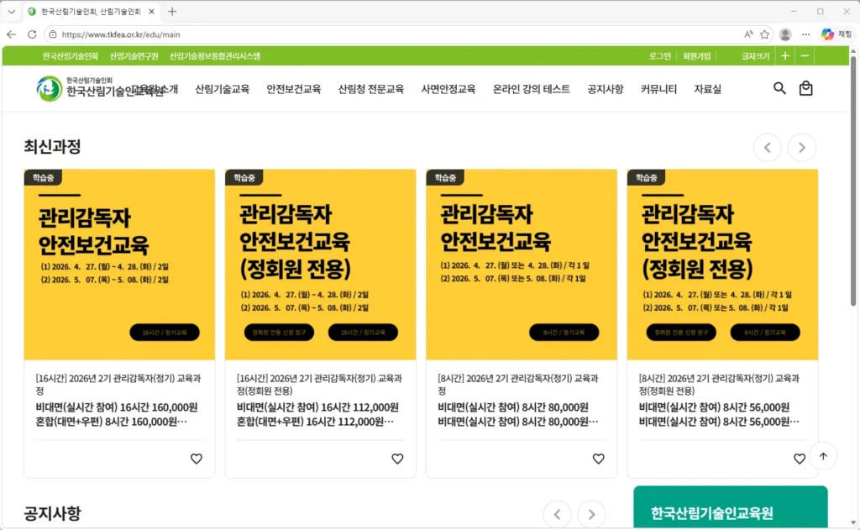The width and height of the screenshot is (860, 530).
Task: Open [16시간] 2026년 2기 관리감독자(정기) 교육과정 title
Action: pyautogui.click(x=118, y=384)
